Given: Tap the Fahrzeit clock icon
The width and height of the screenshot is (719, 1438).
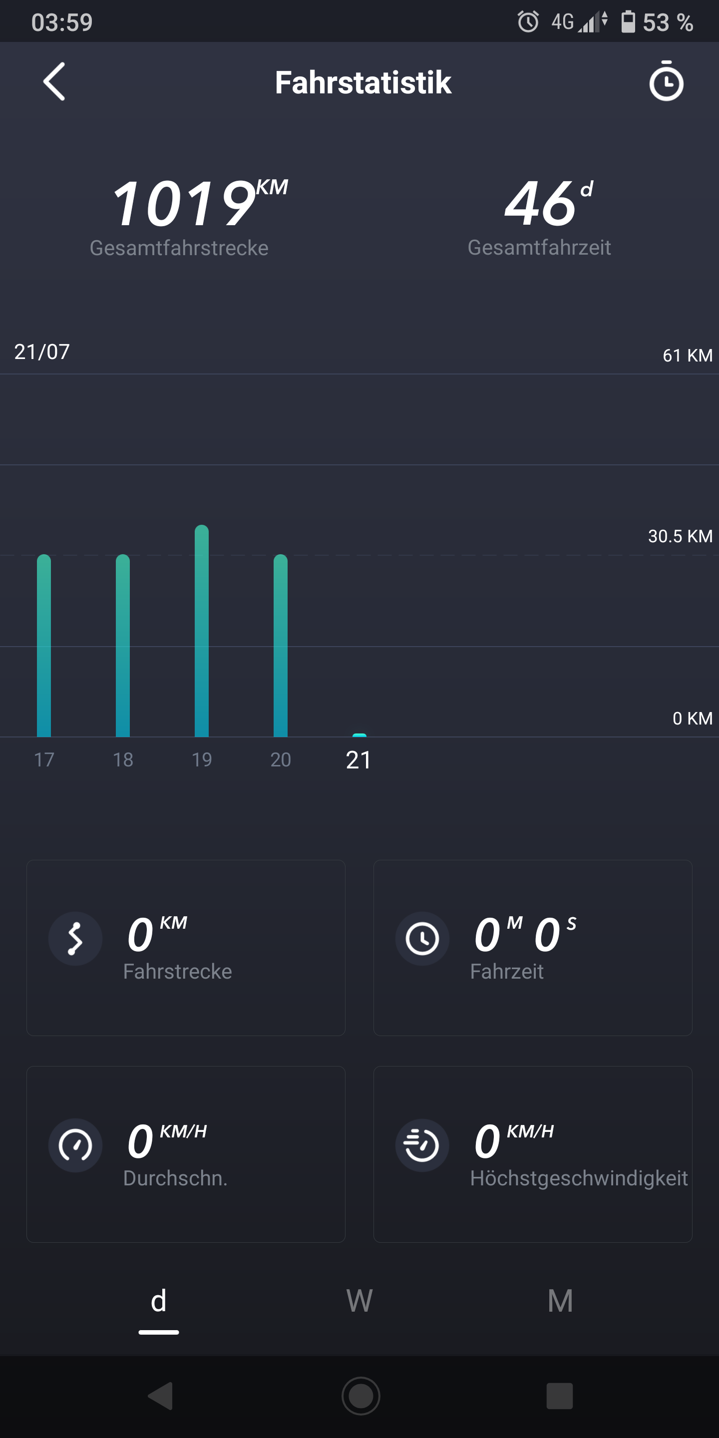Looking at the screenshot, I should (422, 939).
